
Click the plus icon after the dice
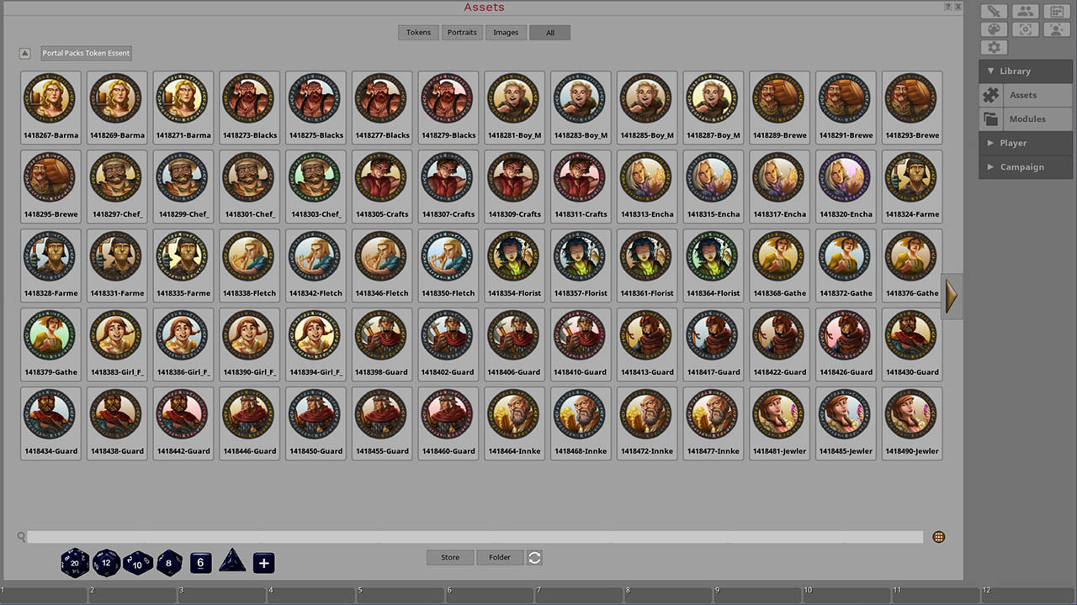pos(263,563)
